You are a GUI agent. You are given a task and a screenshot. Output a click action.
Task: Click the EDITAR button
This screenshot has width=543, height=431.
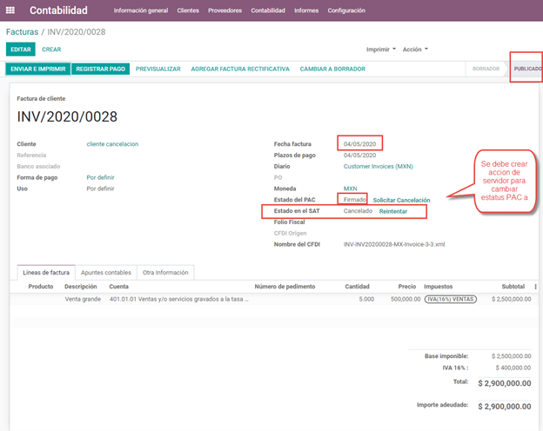coord(22,50)
